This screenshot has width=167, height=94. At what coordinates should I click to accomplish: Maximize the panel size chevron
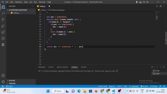(161, 67)
